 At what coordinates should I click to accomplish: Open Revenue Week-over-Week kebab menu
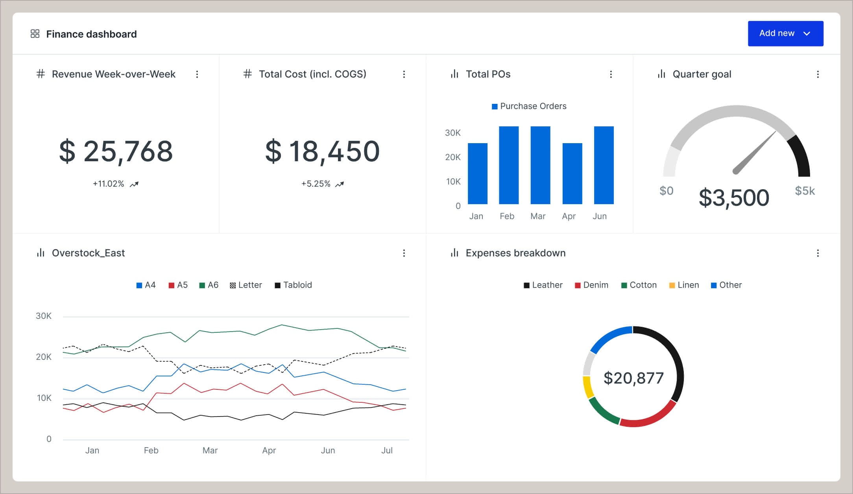pos(197,74)
